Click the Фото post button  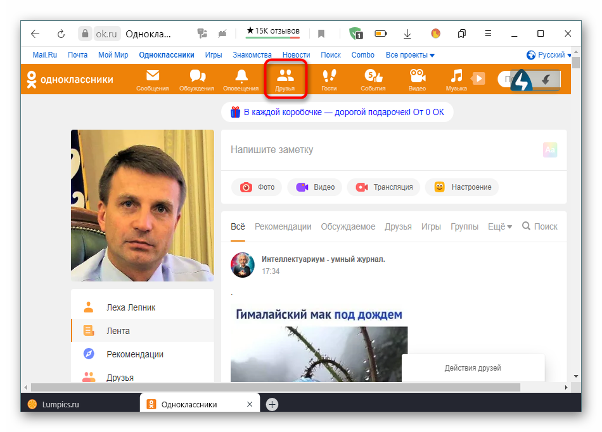(x=257, y=187)
